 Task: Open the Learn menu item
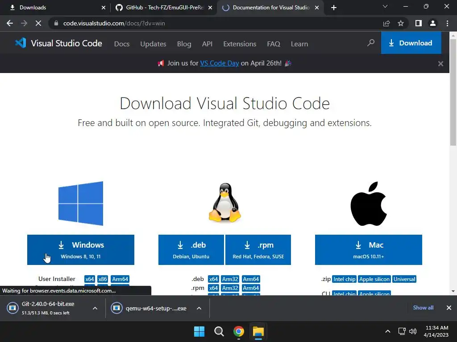(299, 44)
